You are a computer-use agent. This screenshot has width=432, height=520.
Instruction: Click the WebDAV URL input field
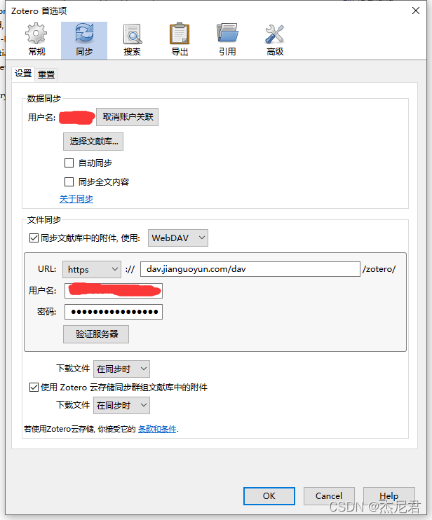pyautogui.click(x=250, y=269)
